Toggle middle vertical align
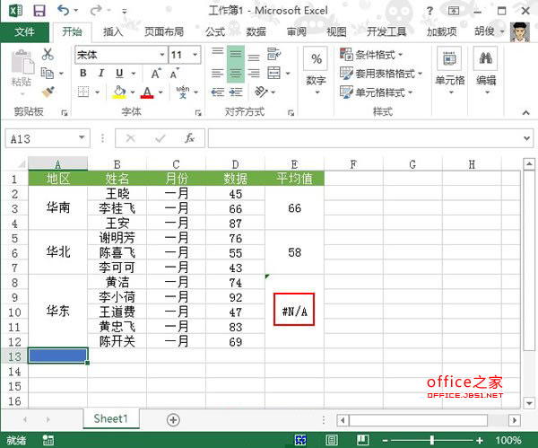The image size is (538, 448). click(x=236, y=54)
